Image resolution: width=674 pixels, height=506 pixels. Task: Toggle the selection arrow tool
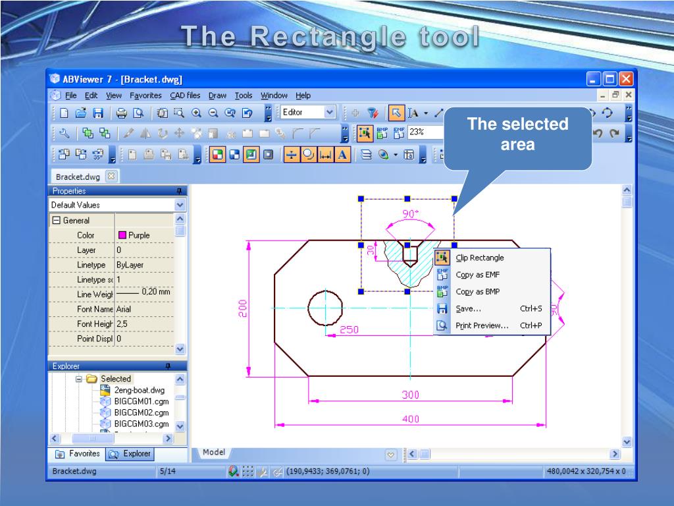point(396,113)
